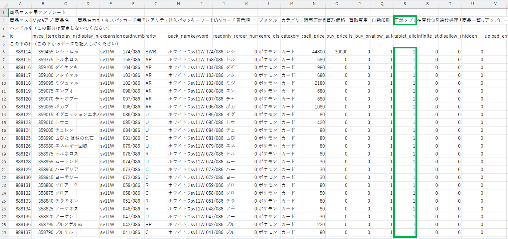The image size is (508, 239).
Task: Select the column R header
Action: tap(405, 4)
